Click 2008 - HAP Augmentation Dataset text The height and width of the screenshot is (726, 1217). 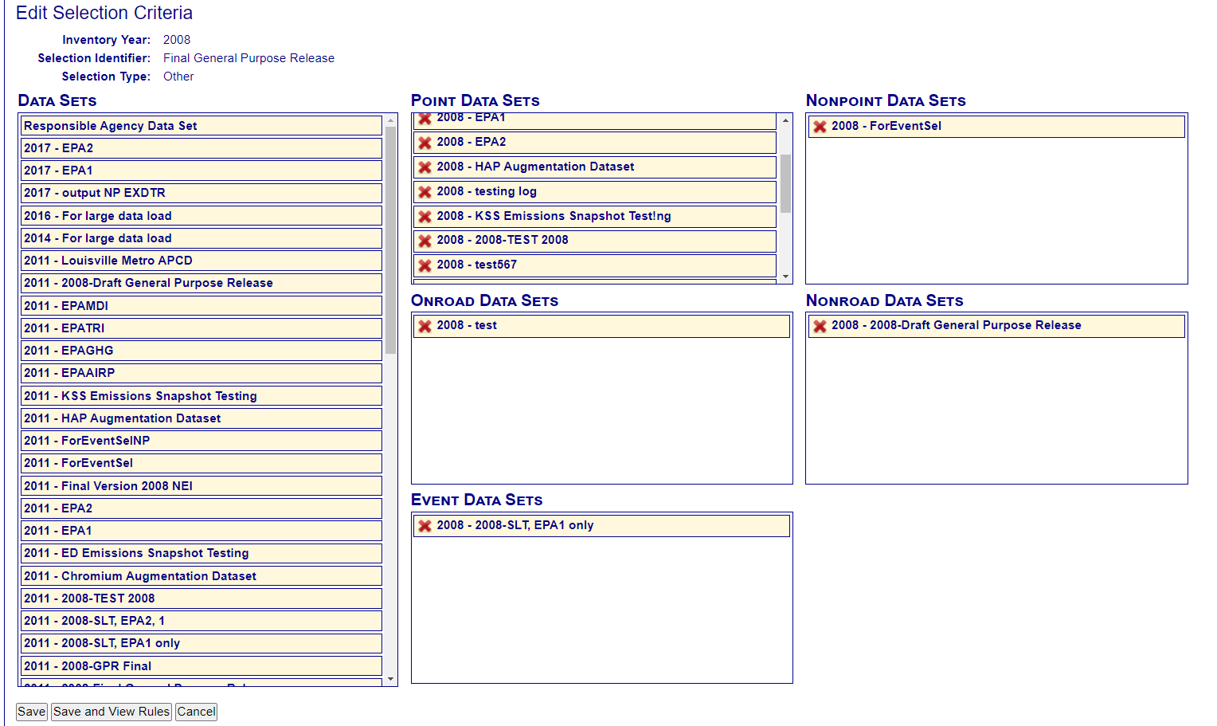coord(535,167)
